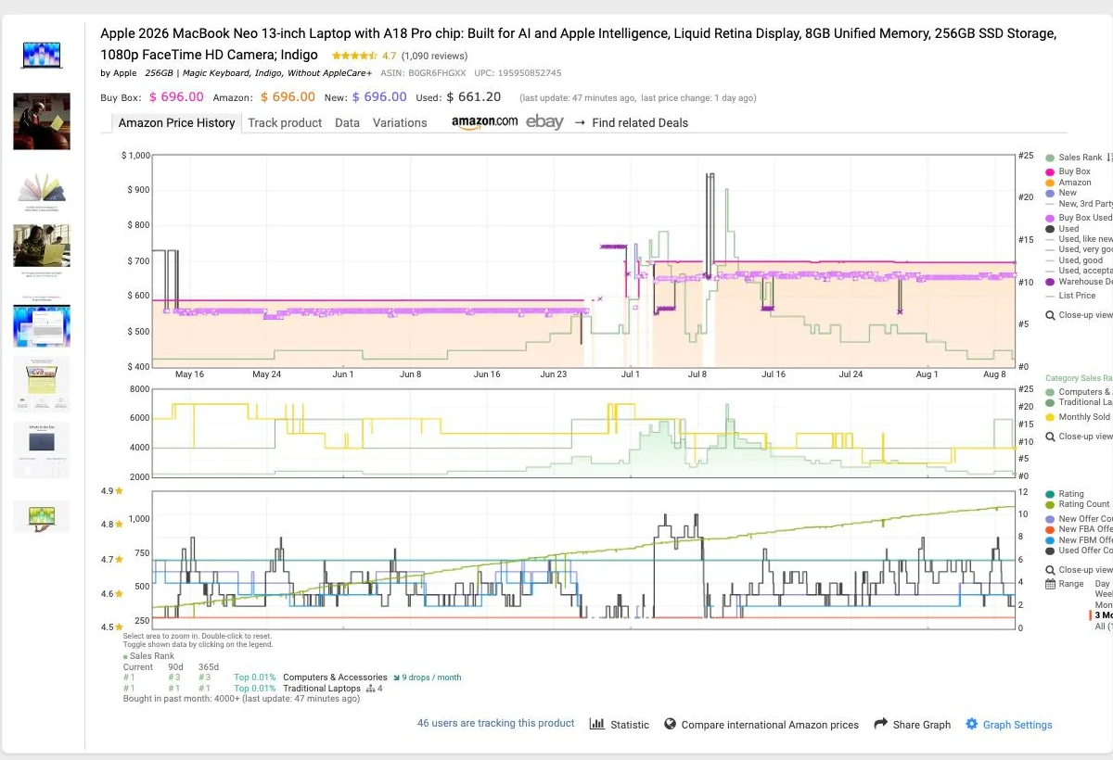
Task: Hide the Amazon price series
Action: point(1068,183)
